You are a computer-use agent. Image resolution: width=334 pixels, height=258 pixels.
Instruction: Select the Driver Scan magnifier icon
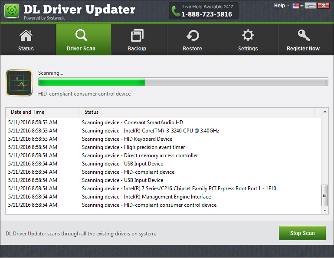(81, 35)
